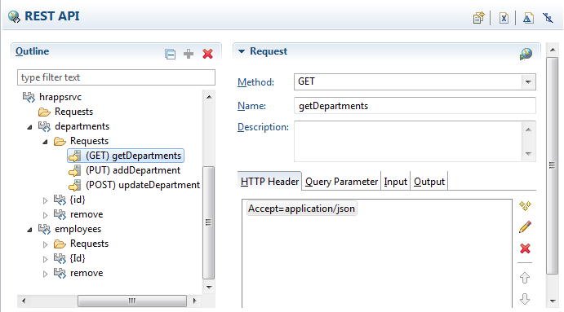Switch to the Query Parameter tab

341,182
